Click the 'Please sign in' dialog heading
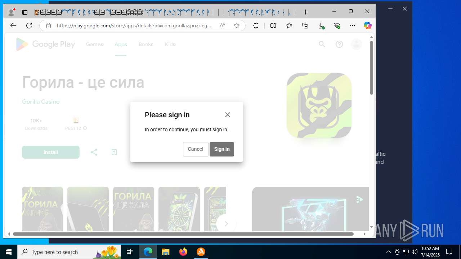The width and height of the screenshot is (461, 259). coord(167,115)
